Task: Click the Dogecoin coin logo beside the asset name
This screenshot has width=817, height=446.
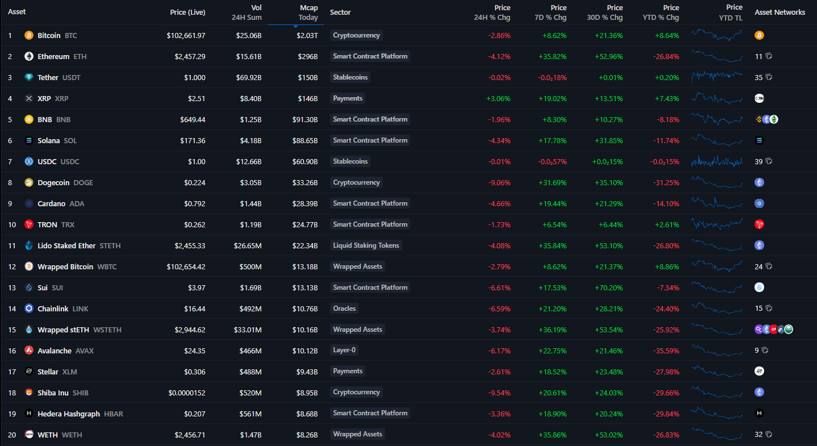Action: point(29,182)
